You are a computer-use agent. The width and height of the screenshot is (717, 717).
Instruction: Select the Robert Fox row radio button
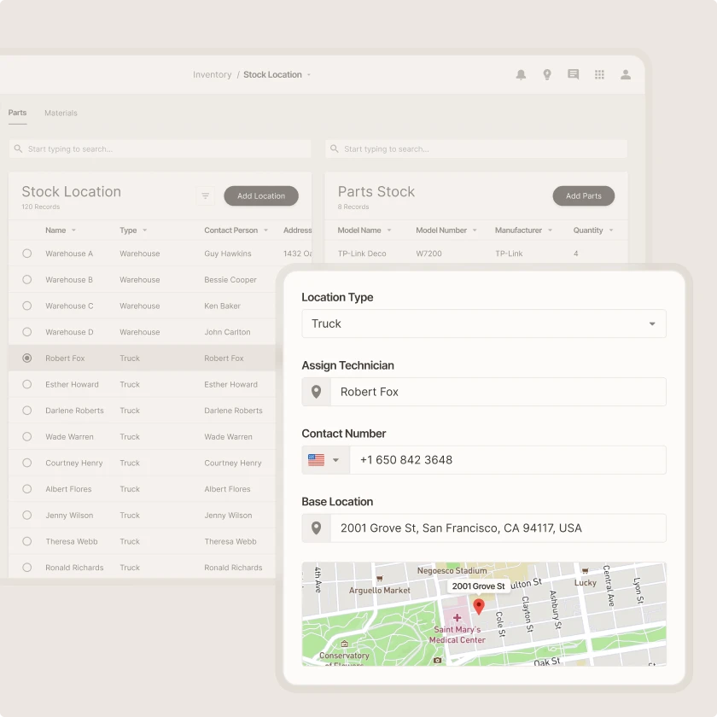27,358
